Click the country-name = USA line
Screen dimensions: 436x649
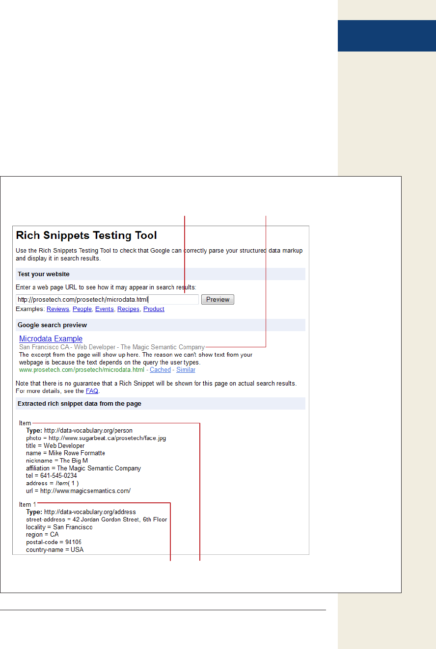tap(54, 550)
